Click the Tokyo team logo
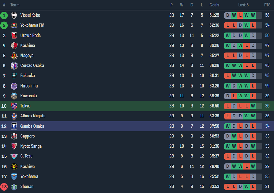Viewport: 274px width, 193px height. [x=14, y=106]
